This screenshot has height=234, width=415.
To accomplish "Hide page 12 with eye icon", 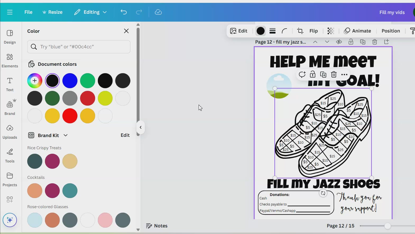I will tap(339, 42).
